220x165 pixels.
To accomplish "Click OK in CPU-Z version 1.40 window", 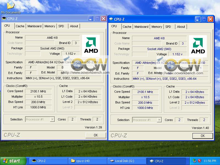I will click(x=203, y=136).
